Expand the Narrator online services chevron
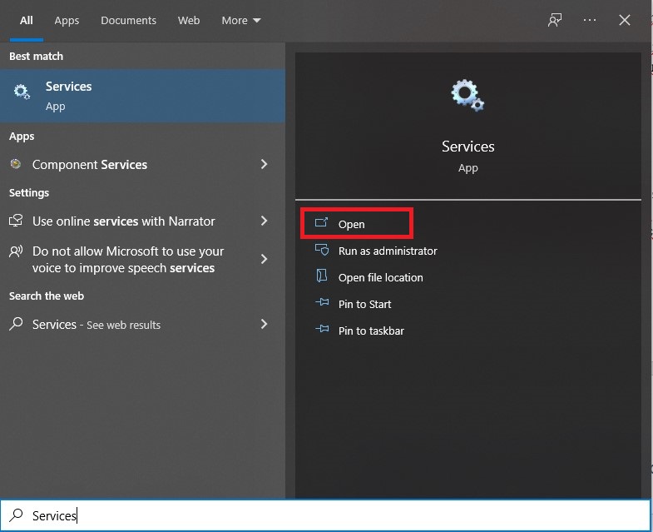The height and width of the screenshot is (532, 653). click(x=264, y=221)
